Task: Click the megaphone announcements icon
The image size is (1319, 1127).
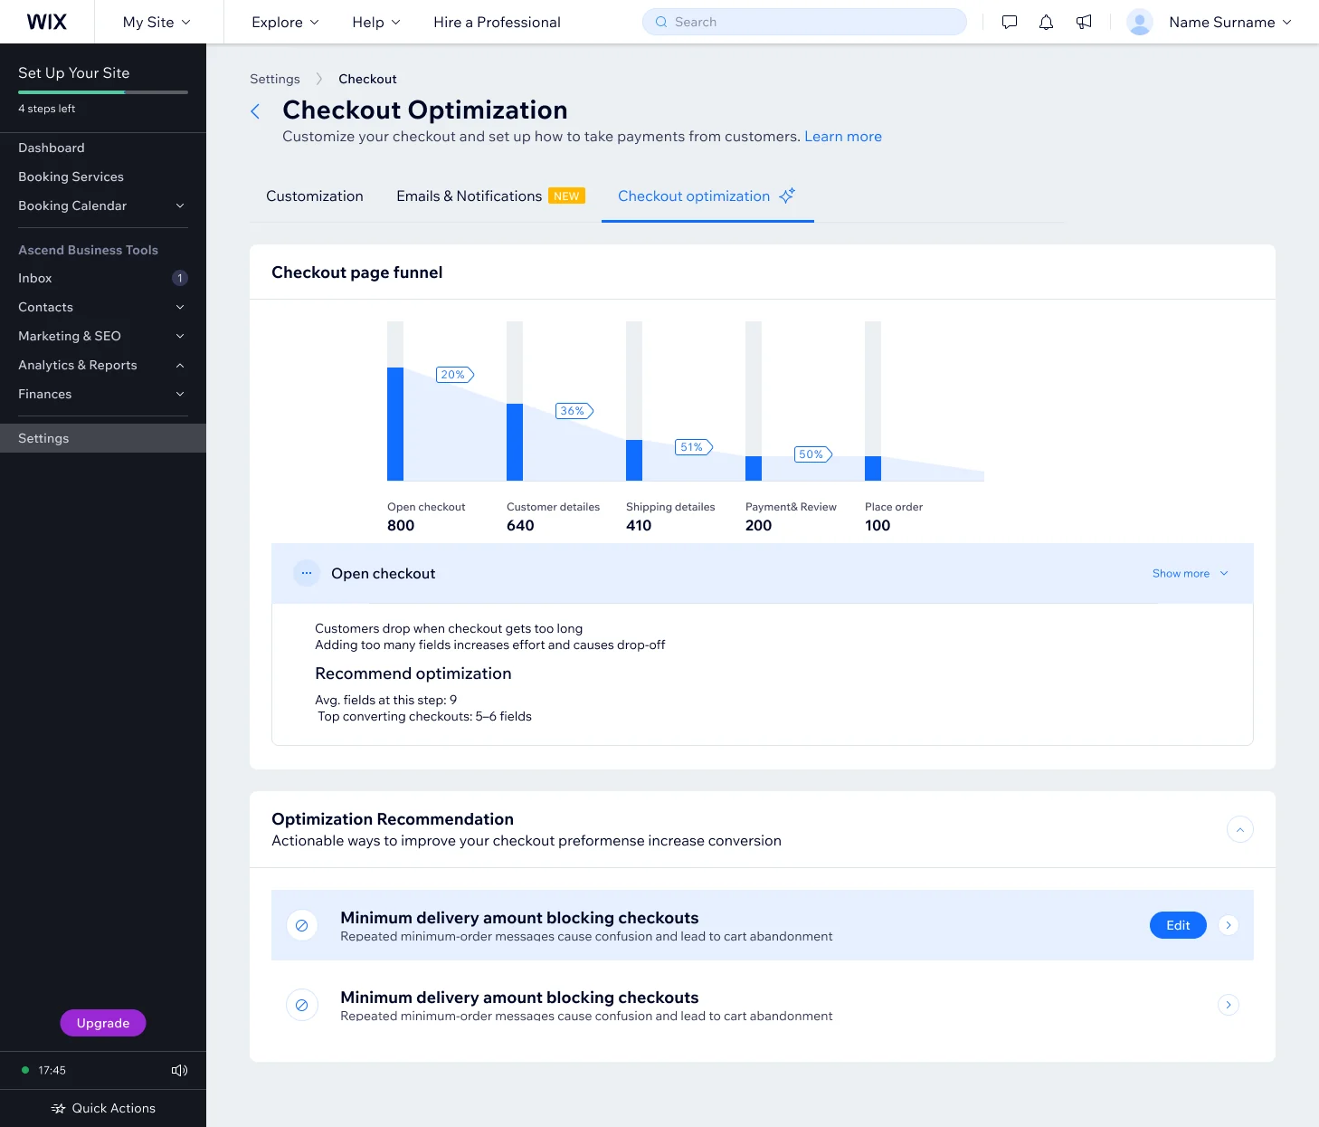Action: click(x=1084, y=22)
